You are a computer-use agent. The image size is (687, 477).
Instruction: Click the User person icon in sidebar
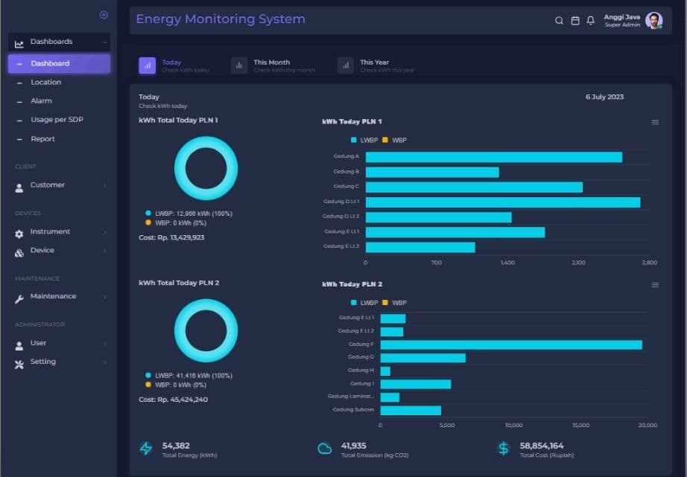19,346
